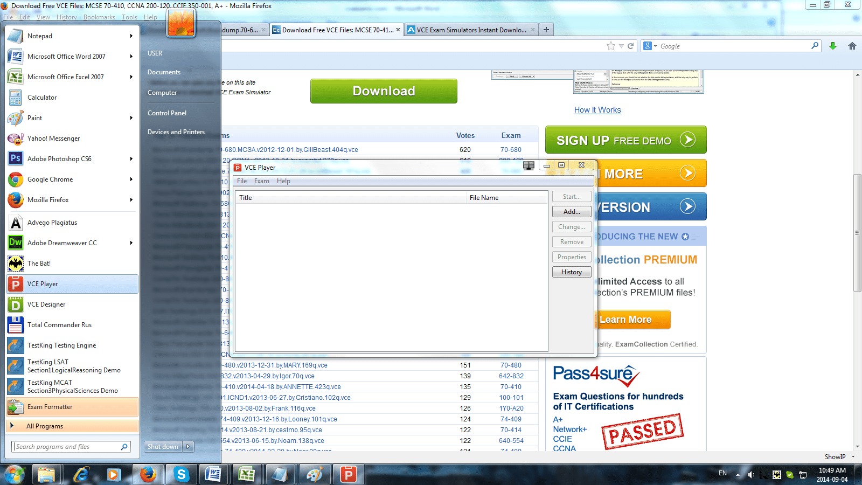Expand Excel 2007 recent documents arrow
862x485 pixels.
[131, 77]
